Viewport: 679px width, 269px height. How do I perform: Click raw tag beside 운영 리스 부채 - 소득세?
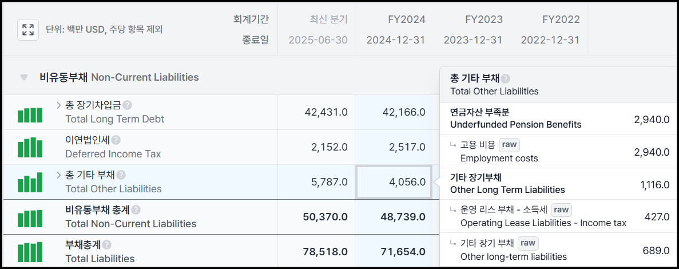[x=561, y=210]
